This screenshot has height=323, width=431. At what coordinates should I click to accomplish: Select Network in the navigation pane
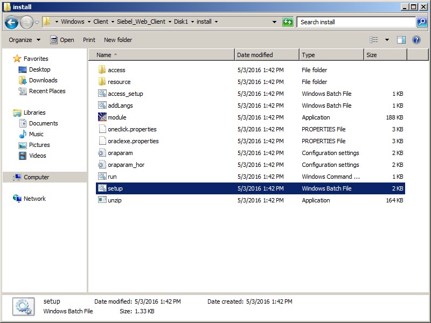[35, 199]
